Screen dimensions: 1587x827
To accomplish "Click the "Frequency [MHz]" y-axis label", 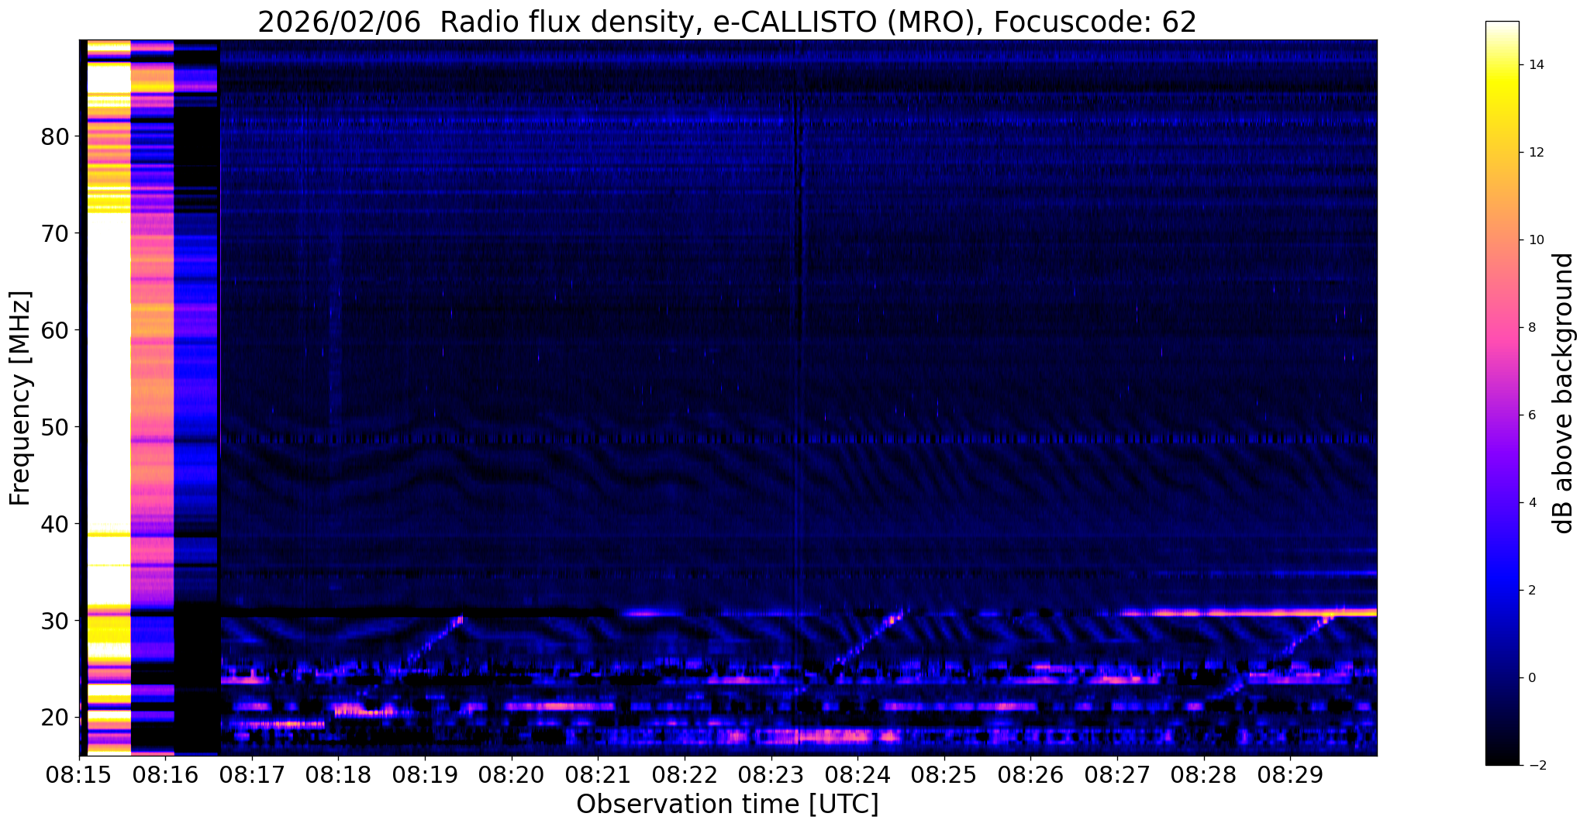I will tap(21, 398).
